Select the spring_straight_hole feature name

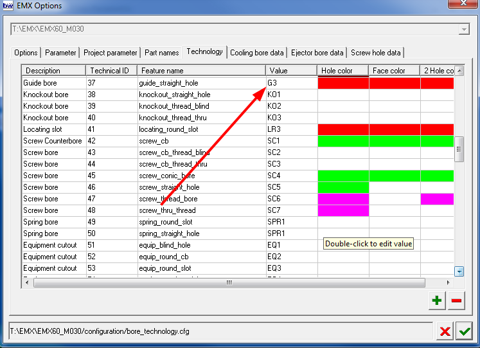tap(169, 234)
